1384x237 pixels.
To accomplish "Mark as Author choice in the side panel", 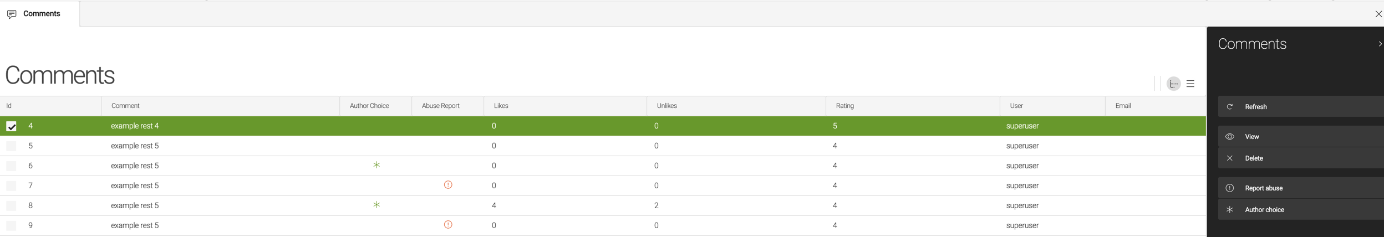I will click(1264, 210).
